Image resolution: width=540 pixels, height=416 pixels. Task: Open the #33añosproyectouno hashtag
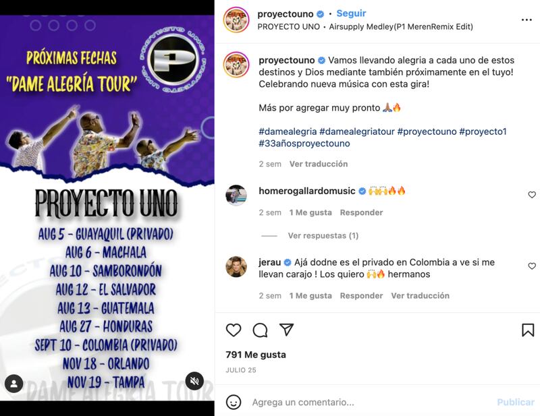point(304,144)
